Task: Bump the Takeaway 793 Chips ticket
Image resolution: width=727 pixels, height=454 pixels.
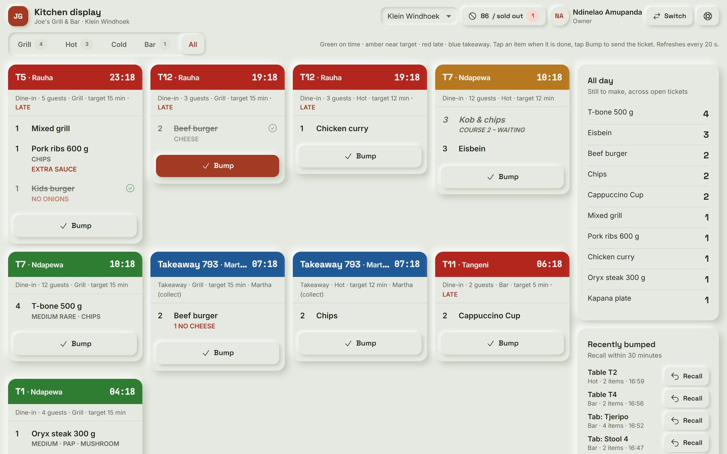Action: pyautogui.click(x=360, y=344)
